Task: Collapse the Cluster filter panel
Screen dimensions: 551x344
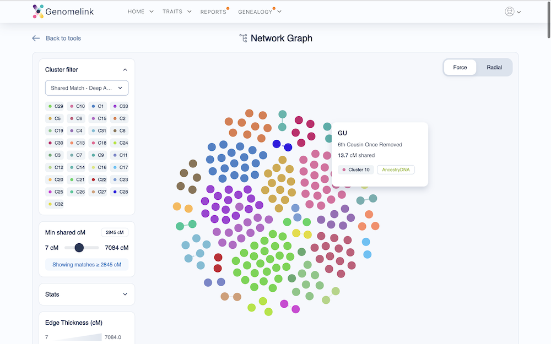Action: tap(125, 70)
